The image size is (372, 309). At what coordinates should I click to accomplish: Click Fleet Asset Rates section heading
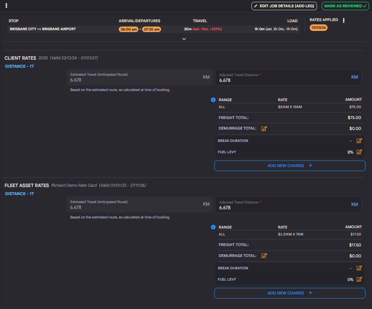click(27, 185)
